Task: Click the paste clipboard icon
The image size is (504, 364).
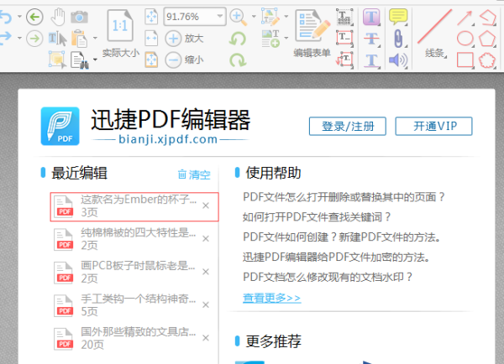Action: pos(79,39)
